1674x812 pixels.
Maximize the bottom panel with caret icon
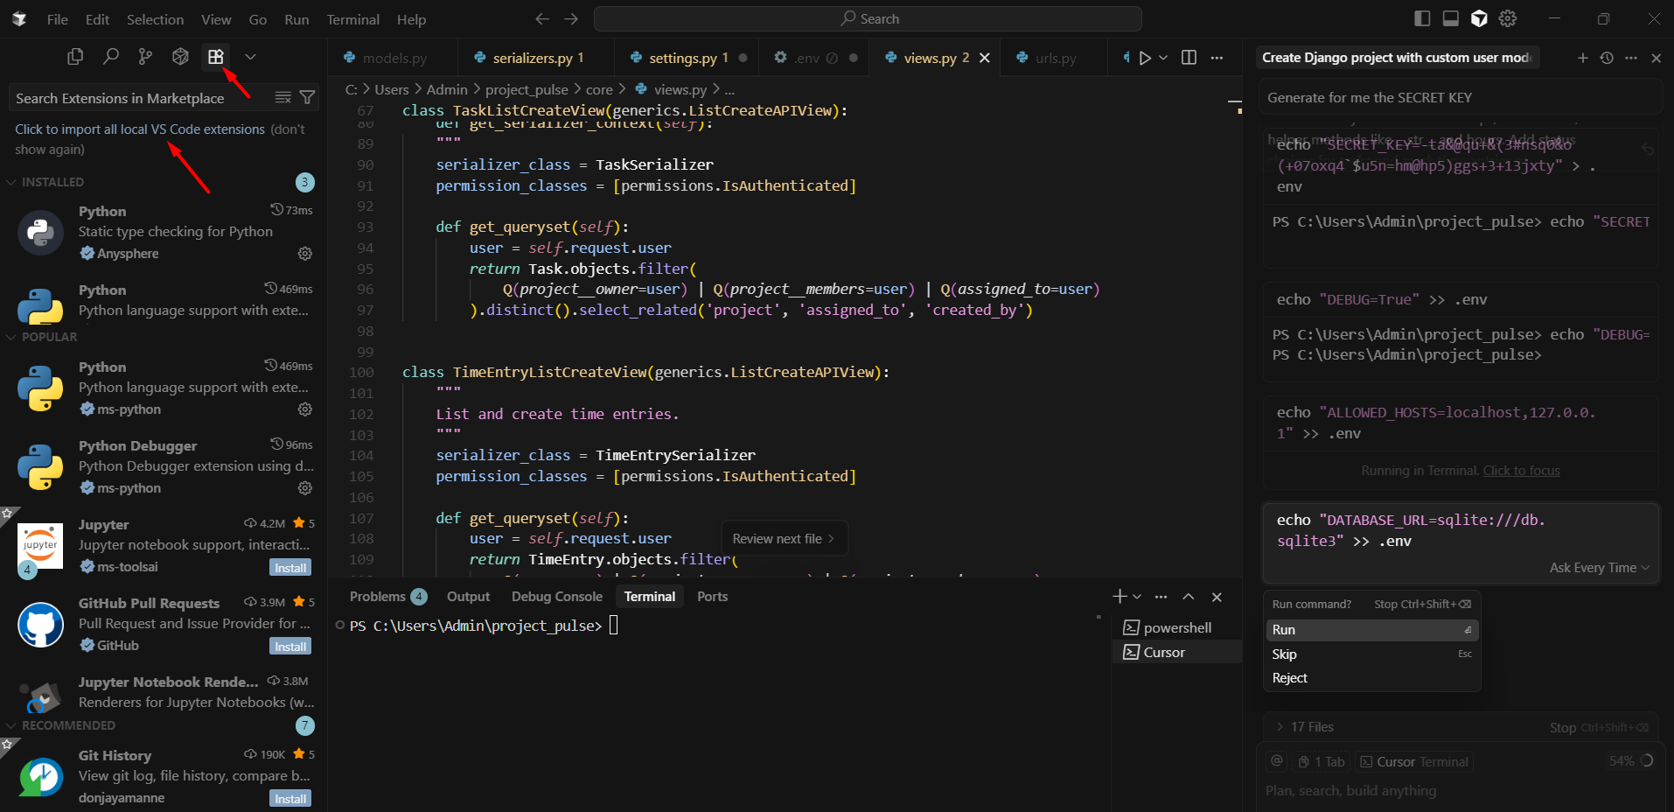(x=1189, y=597)
